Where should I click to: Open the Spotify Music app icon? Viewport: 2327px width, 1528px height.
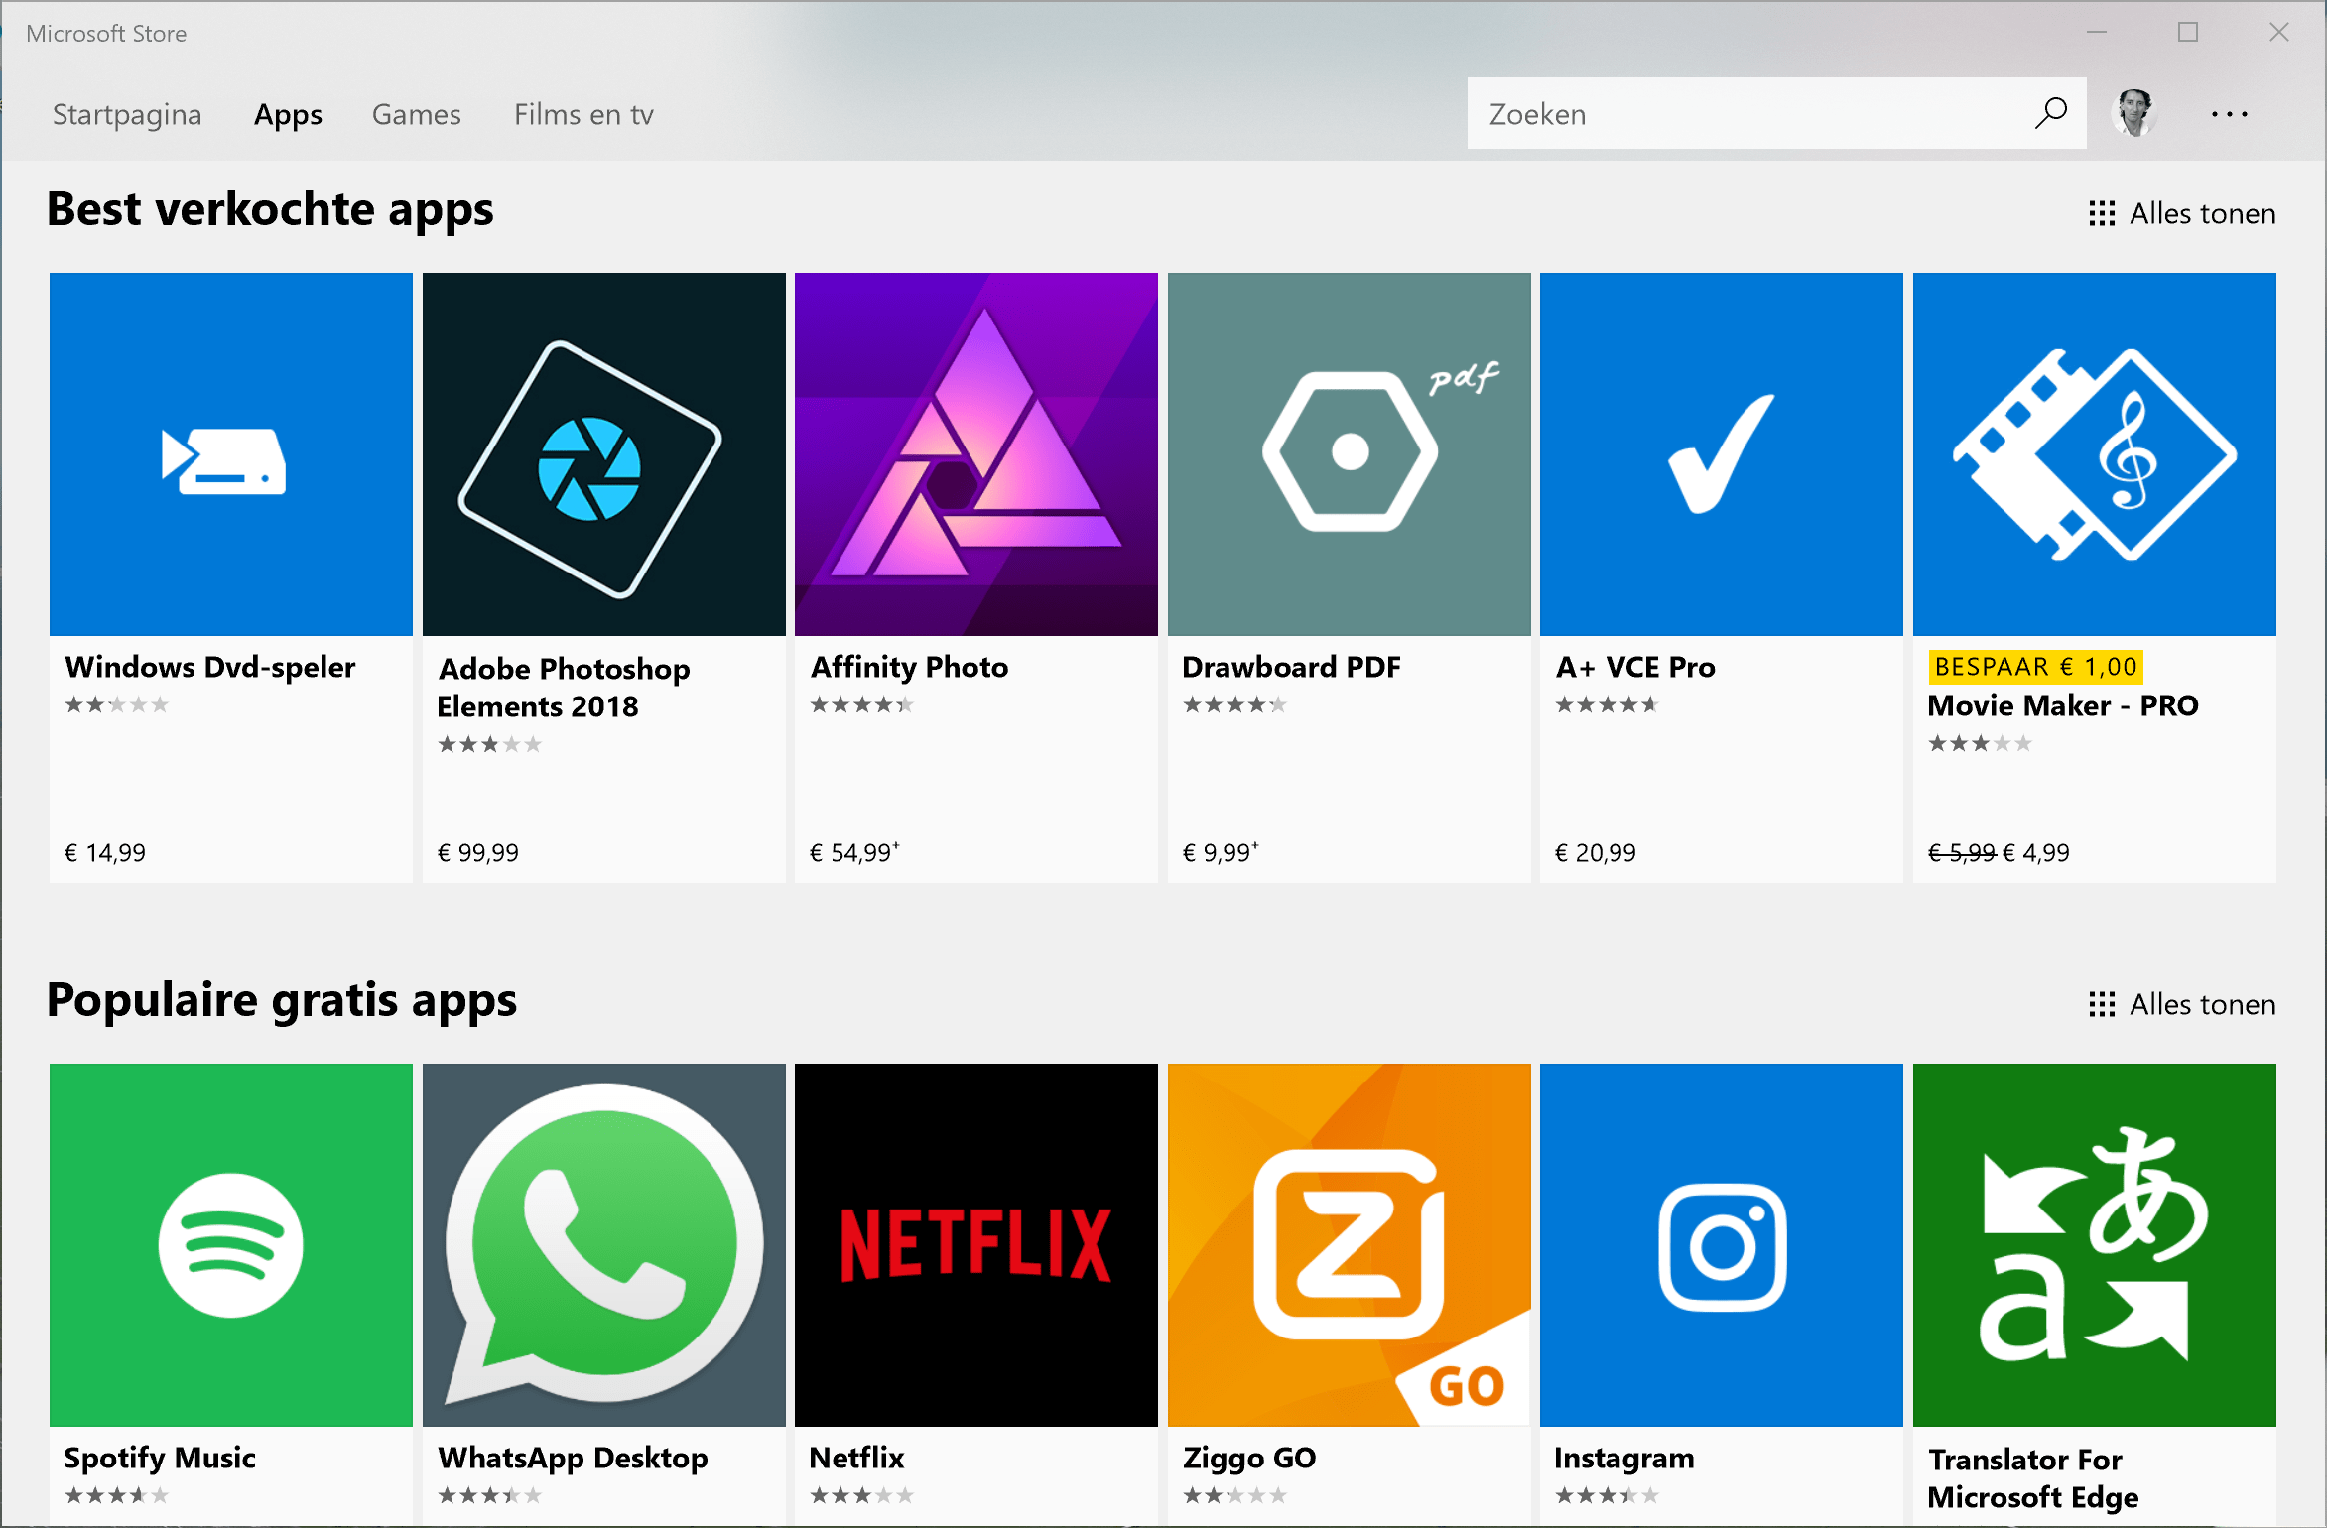[230, 1244]
